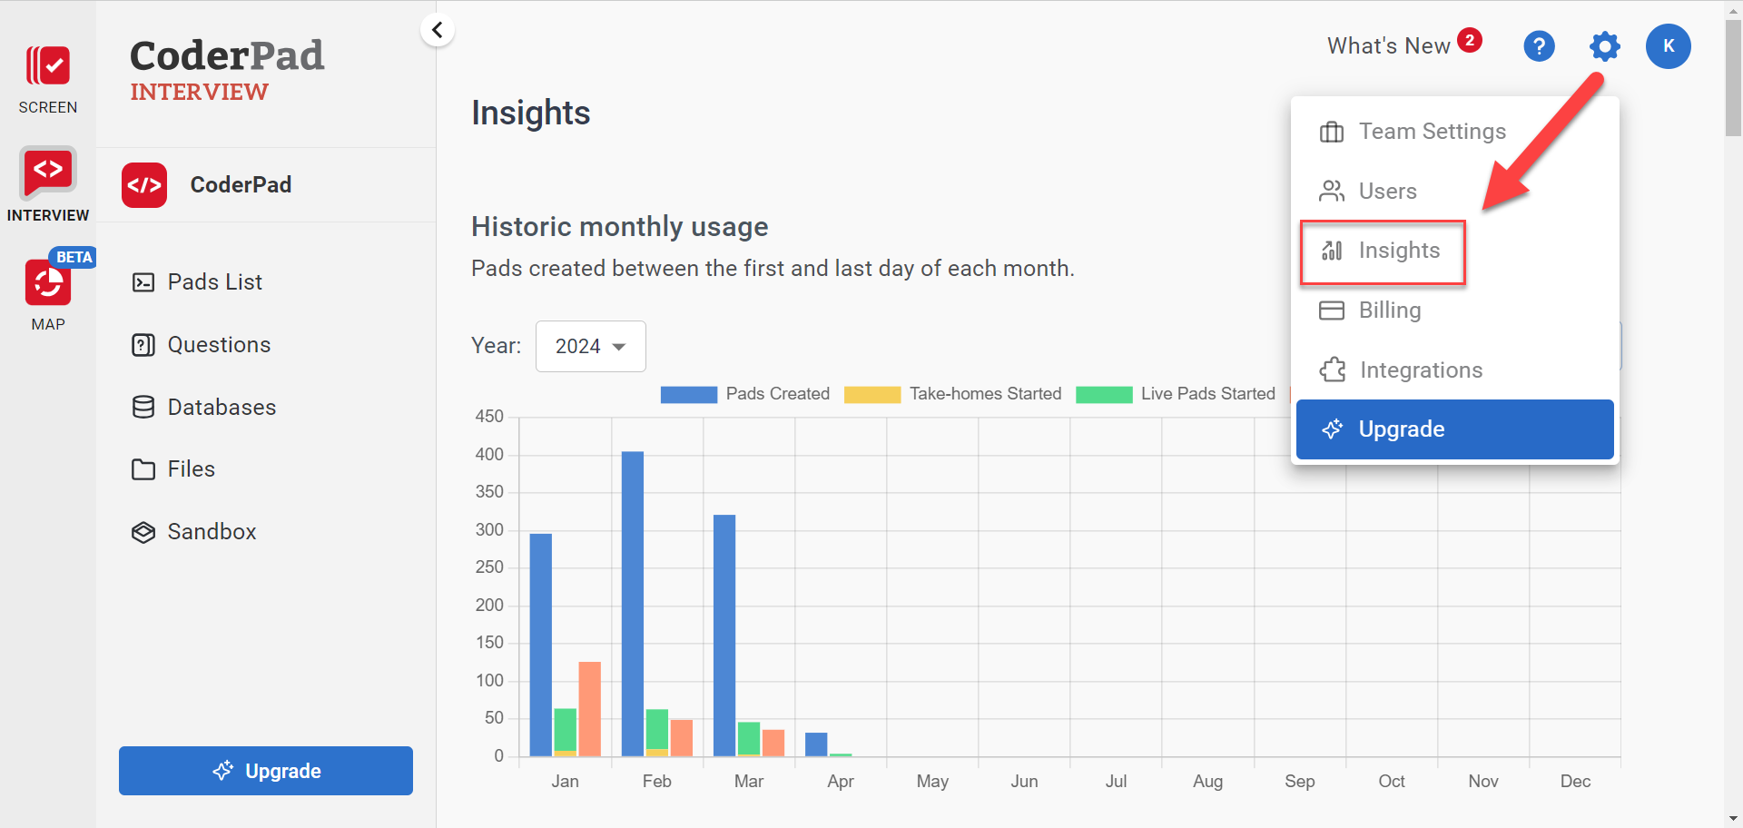Viewport: 1743px width, 828px height.
Task: Select Team Settings from the menu
Action: [x=1432, y=132]
